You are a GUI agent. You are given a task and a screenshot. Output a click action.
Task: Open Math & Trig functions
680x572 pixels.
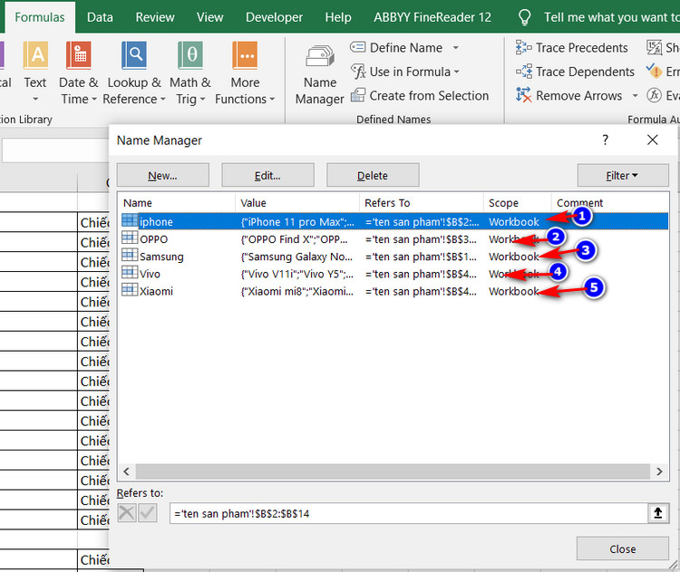(190, 72)
